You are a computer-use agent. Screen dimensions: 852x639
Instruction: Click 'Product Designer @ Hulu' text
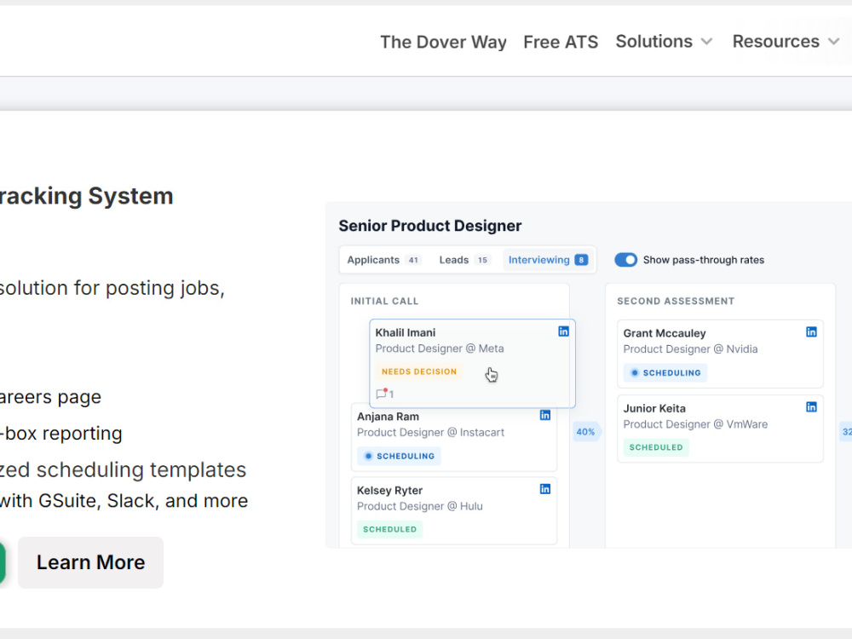pyautogui.click(x=419, y=506)
